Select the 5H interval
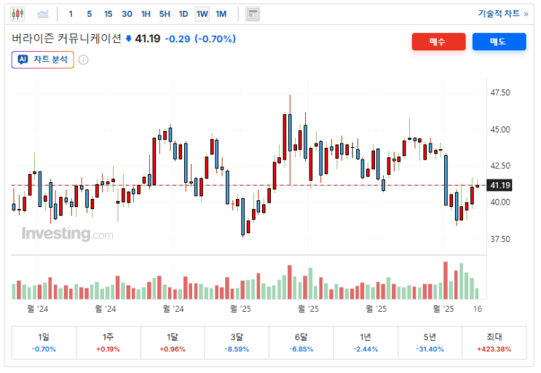This screenshot has width=541, height=373. pyautogui.click(x=165, y=14)
